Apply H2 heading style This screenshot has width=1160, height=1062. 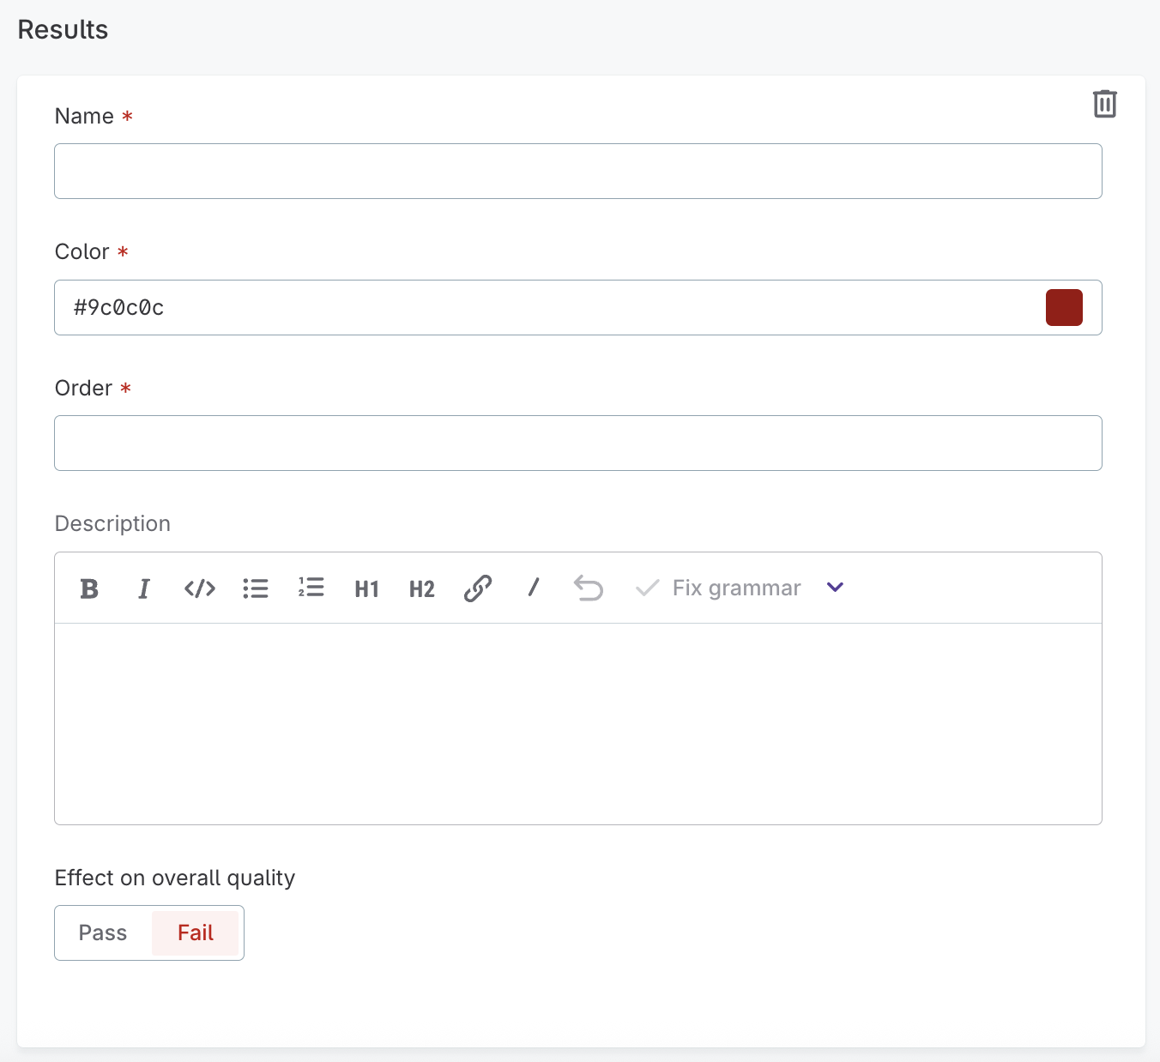[421, 588]
